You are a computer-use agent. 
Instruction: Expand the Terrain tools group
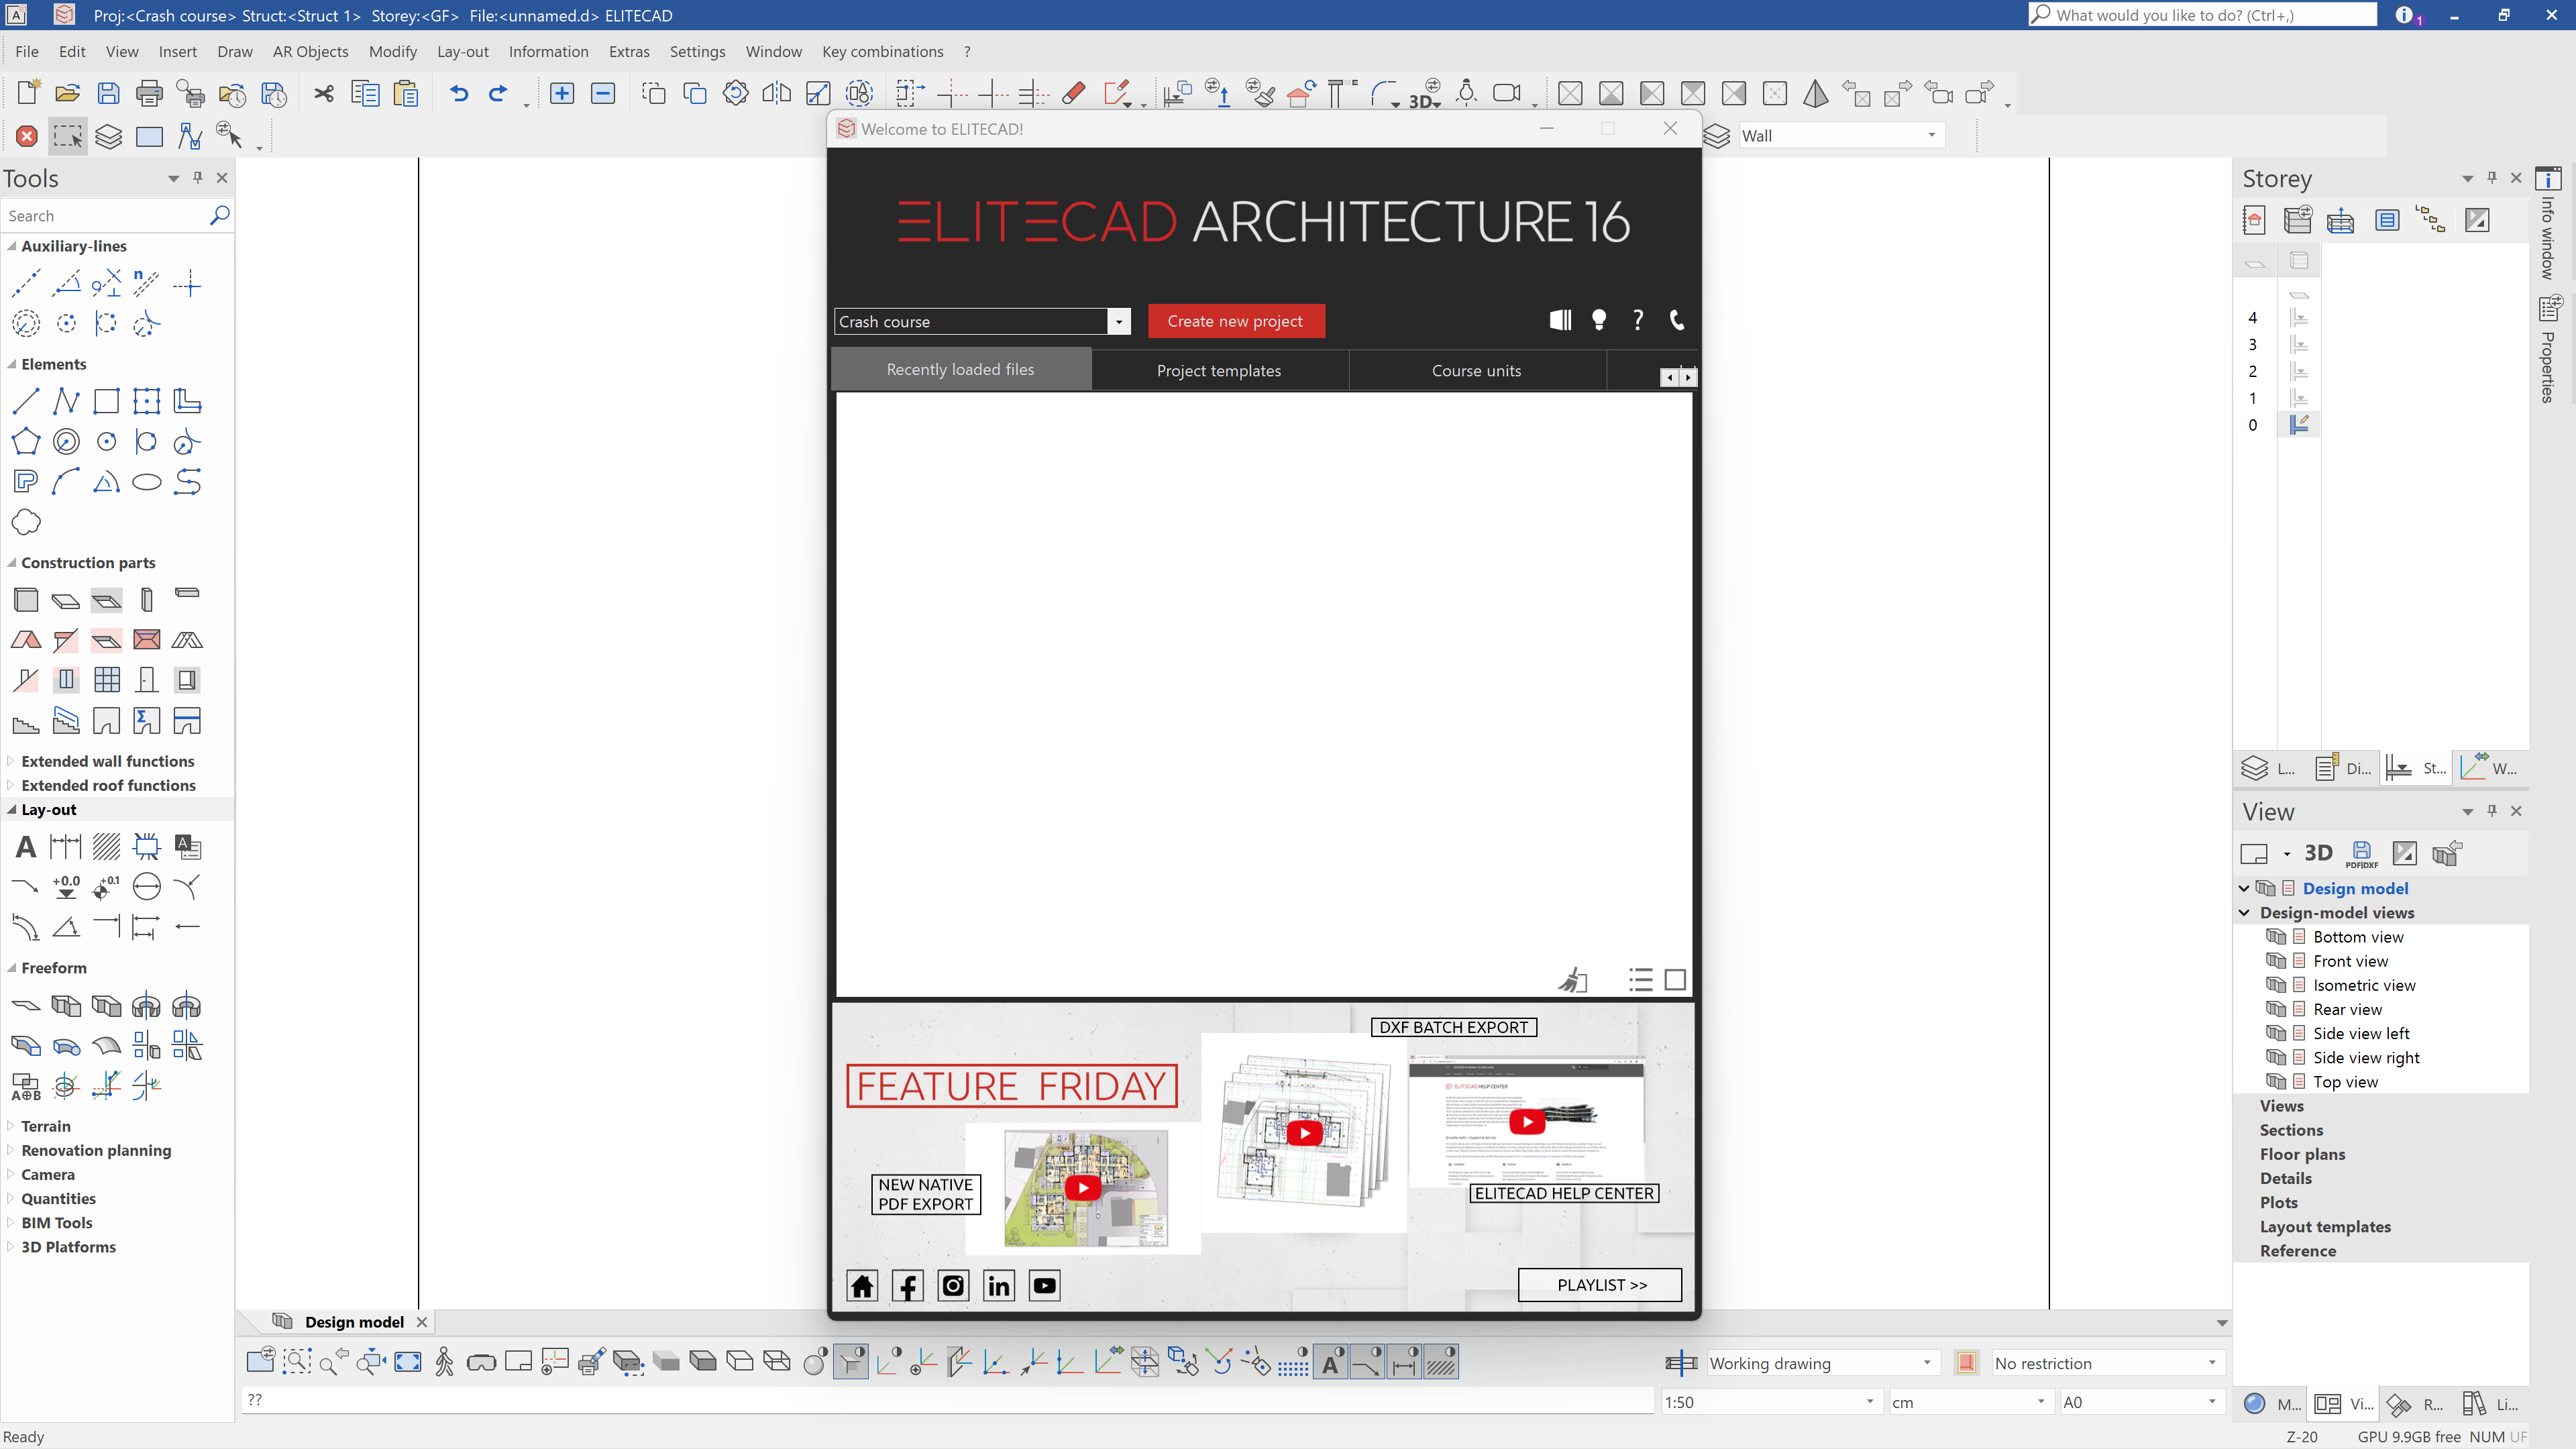pos(11,1126)
